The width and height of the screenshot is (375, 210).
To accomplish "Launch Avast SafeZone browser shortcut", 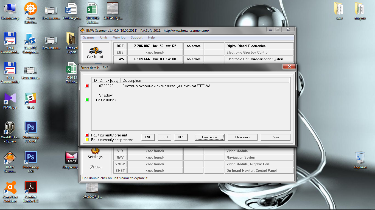I will pyautogui.click(x=31, y=13).
